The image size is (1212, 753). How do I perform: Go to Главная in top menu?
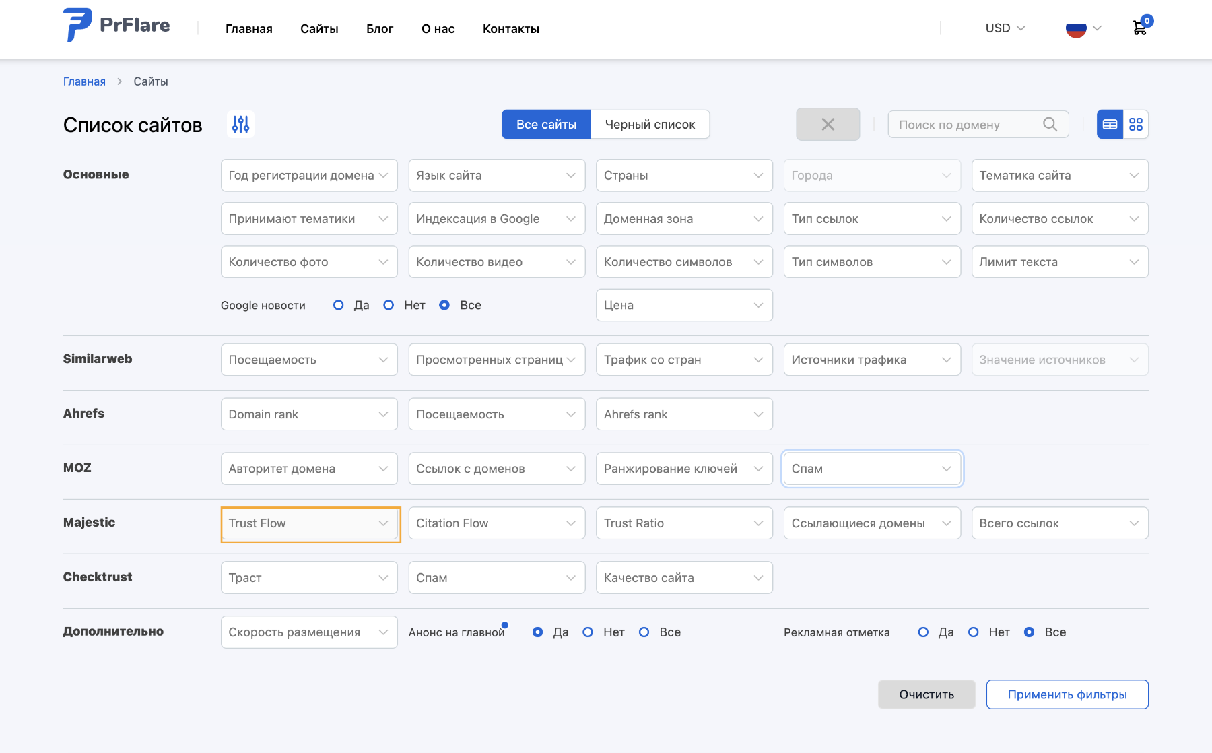(x=249, y=29)
